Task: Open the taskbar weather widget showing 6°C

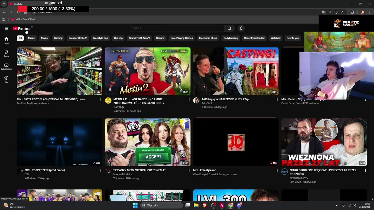Action: [x=14, y=205]
